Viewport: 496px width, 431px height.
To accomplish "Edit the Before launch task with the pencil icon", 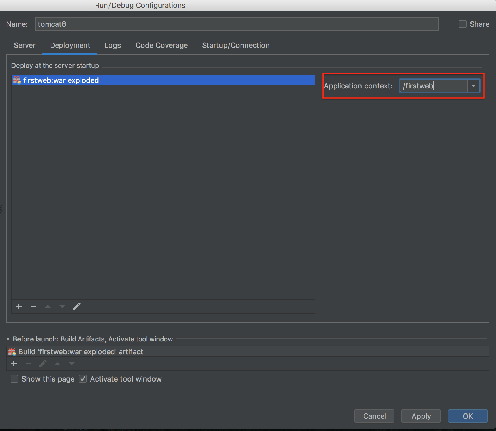I will coord(43,364).
